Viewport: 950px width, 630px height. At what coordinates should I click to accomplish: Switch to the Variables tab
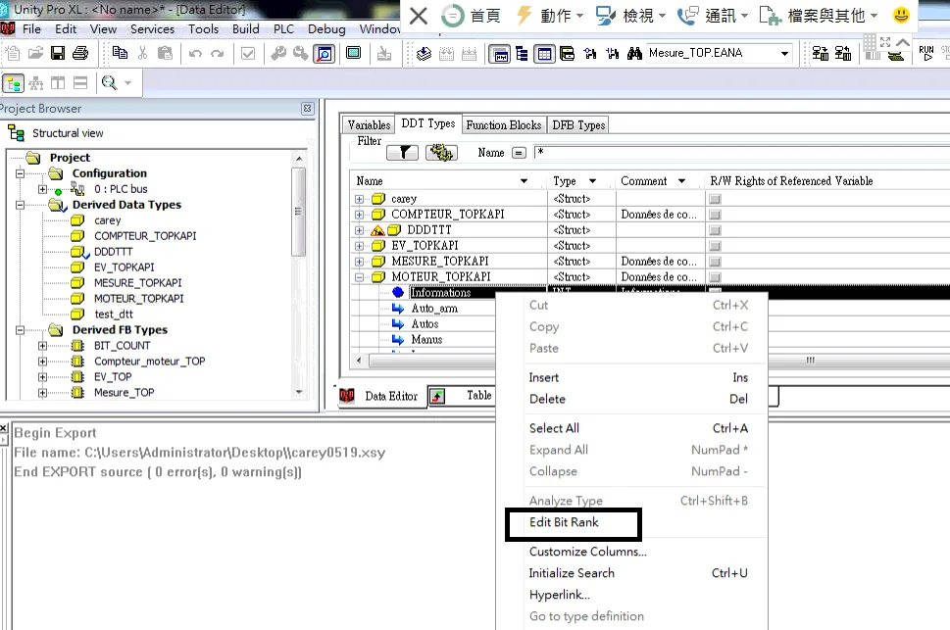tap(369, 124)
